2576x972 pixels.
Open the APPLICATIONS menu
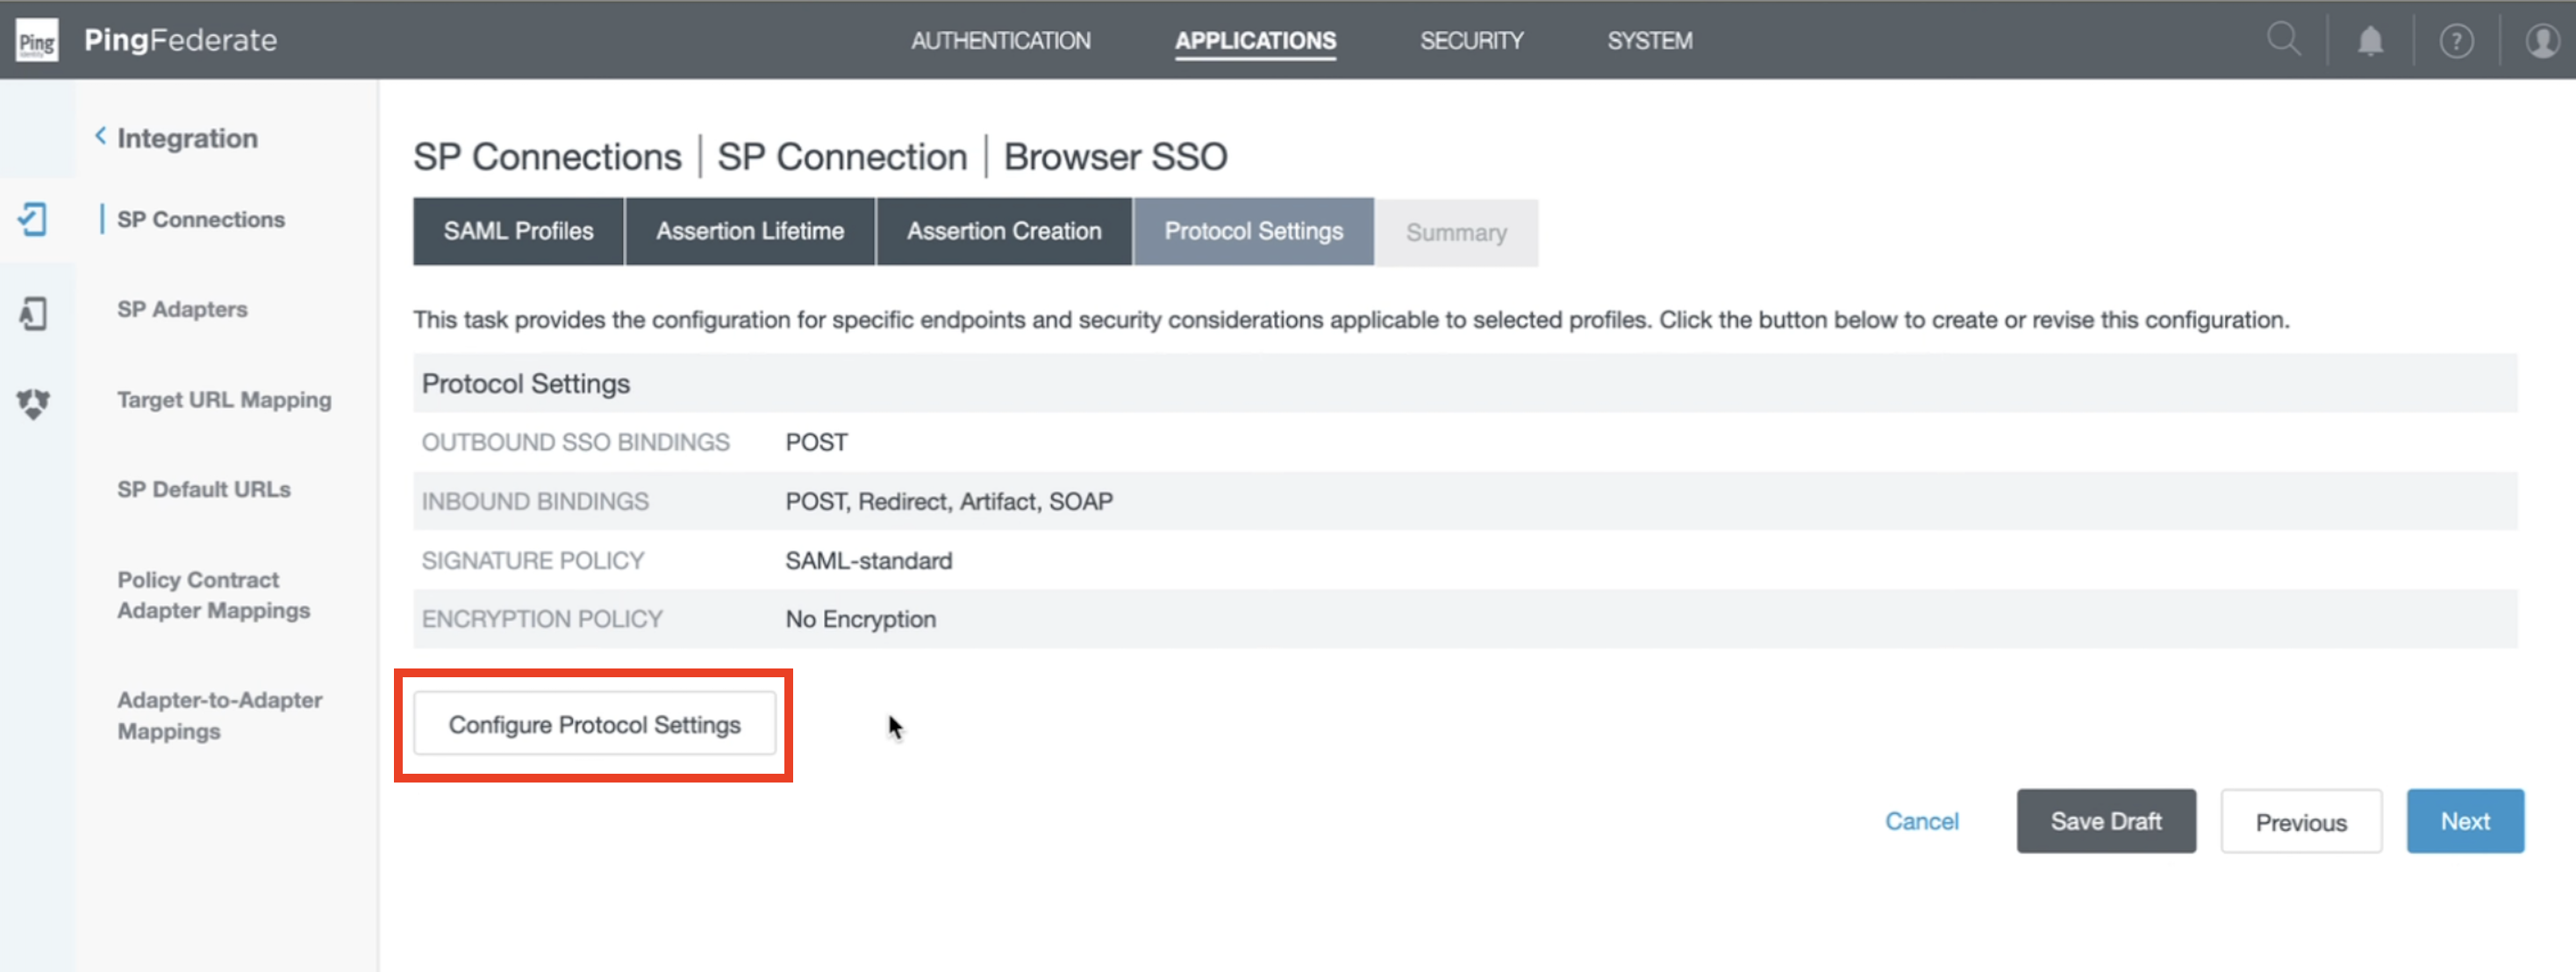point(1255,41)
